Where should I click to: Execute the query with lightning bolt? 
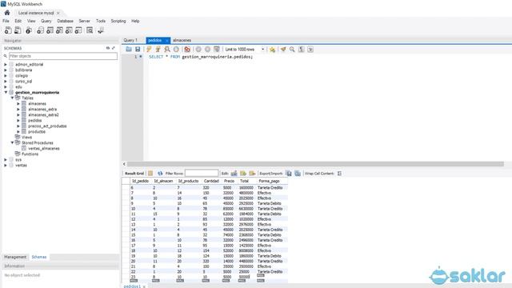149,50
